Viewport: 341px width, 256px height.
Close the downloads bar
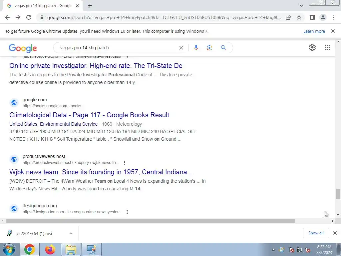point(335,233)
